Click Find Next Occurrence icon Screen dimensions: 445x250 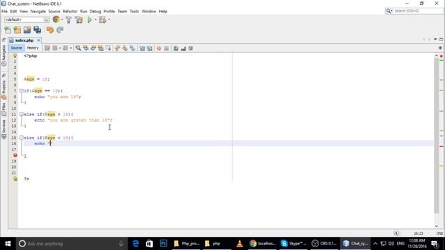[x=93, y=48]
